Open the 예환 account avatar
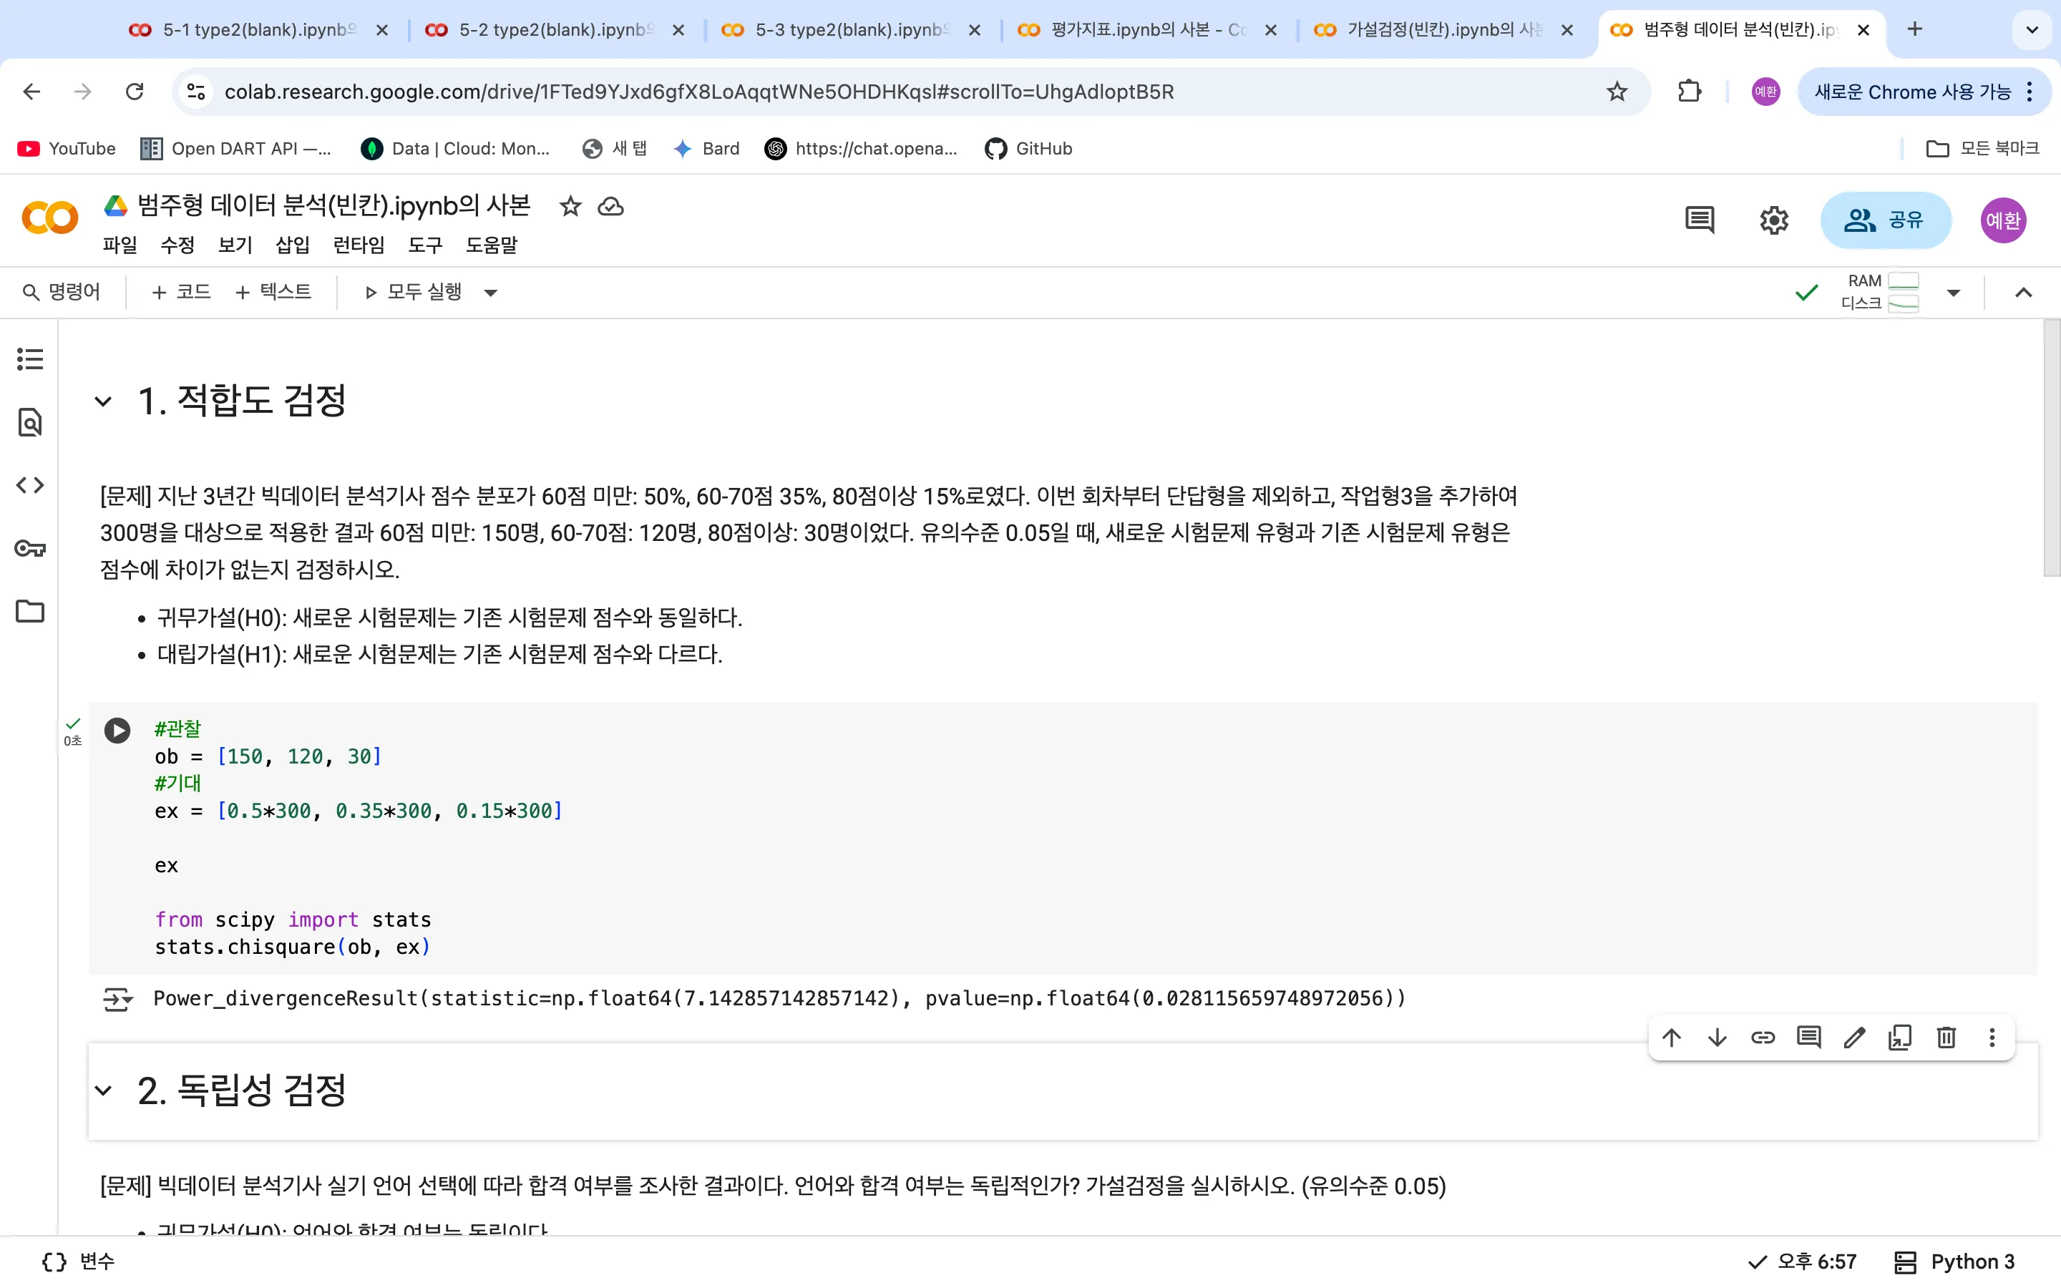Viewport: 2061px width, 1288px height. pos(2002,220)
